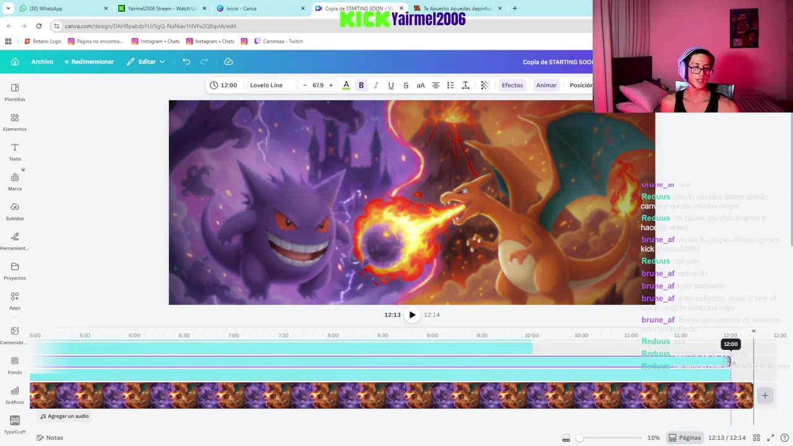Open the transparency control
Screen dimensions: 793x446
pos(485,85)
